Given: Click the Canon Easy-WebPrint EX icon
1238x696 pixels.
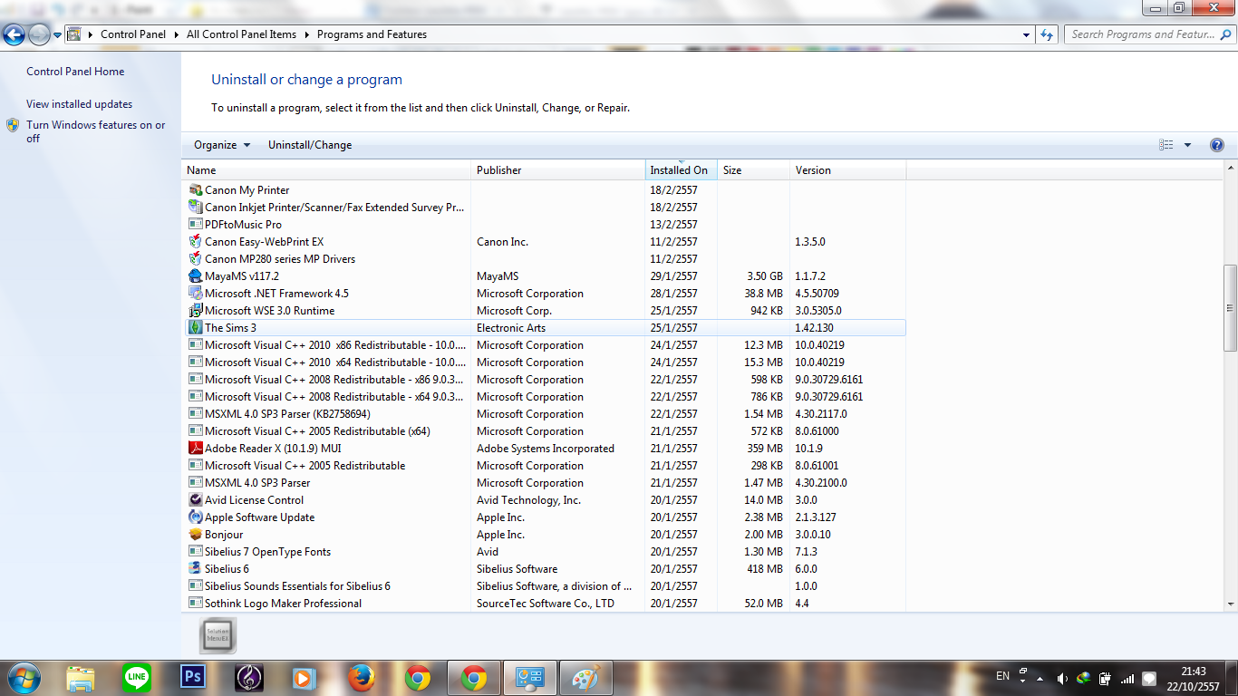Looking at the screenshot, I should 195,242.
